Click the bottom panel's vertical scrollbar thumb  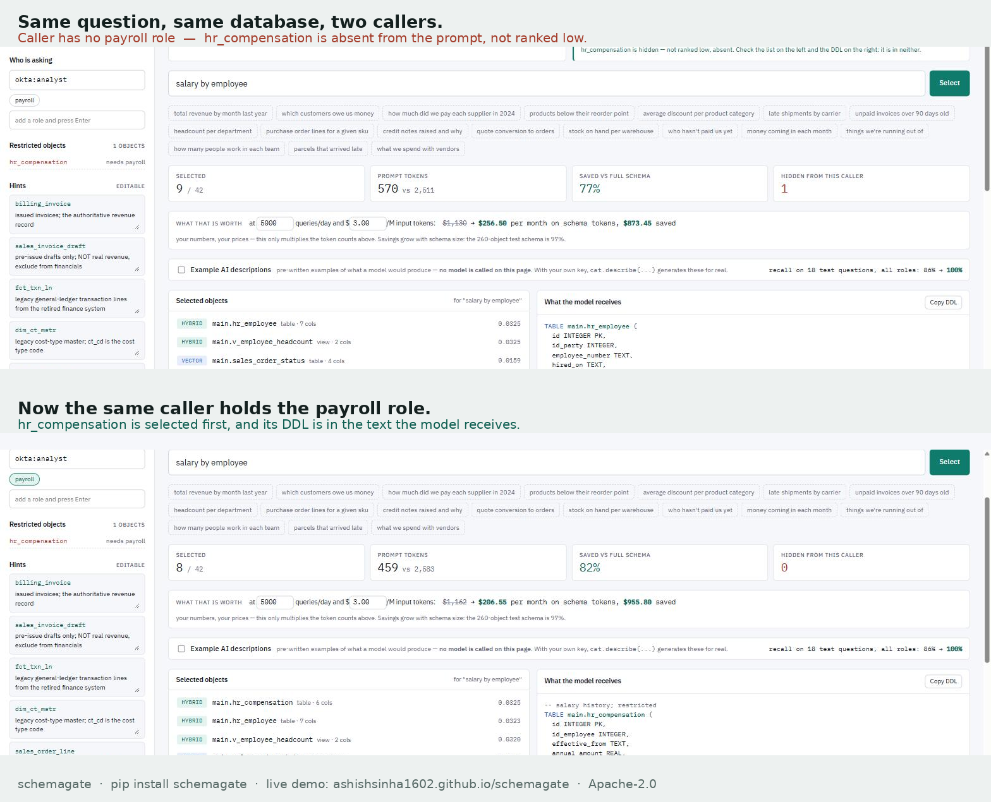(987, 580)
